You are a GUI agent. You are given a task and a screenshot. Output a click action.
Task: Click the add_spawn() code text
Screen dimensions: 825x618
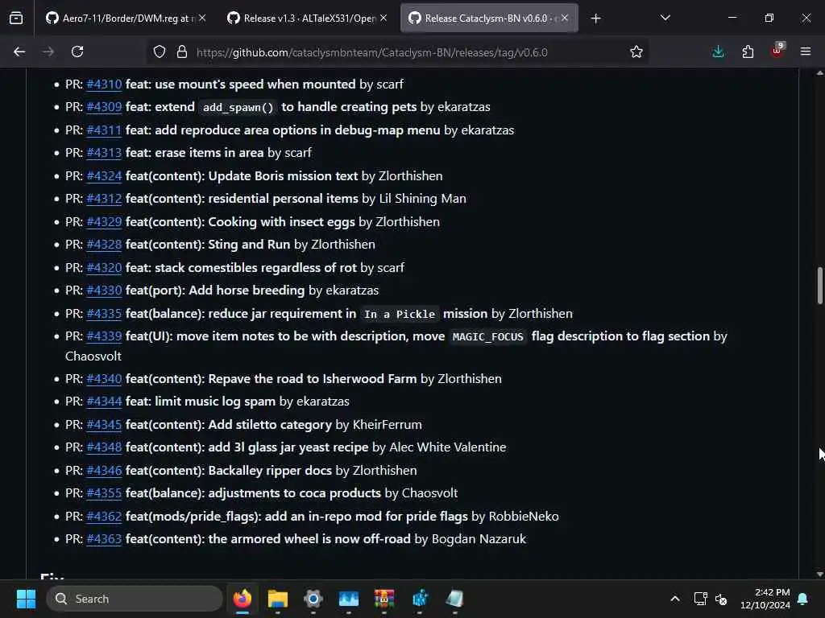(x=238, y=108)
